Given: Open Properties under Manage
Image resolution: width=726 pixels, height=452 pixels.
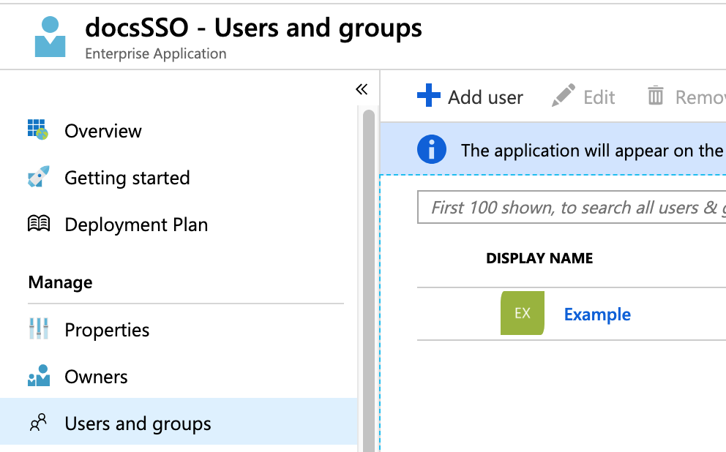Looking at the screenshot, I should [107, 331].
